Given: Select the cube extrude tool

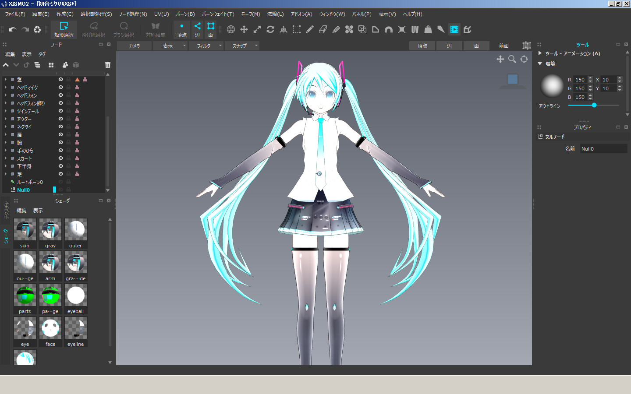Looking at the screenshot, I should (x=362, y=29).
